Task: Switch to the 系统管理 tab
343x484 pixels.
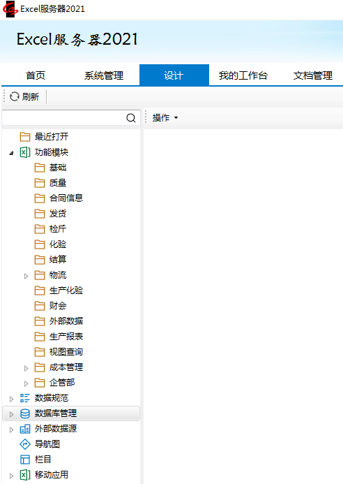Action: [104, 75]
